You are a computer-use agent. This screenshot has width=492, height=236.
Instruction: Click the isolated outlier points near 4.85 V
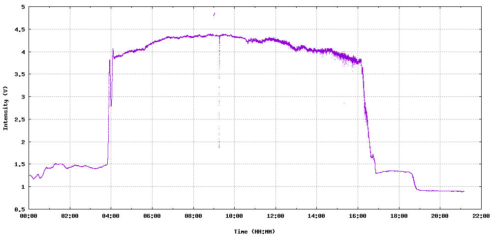point(214,14)
